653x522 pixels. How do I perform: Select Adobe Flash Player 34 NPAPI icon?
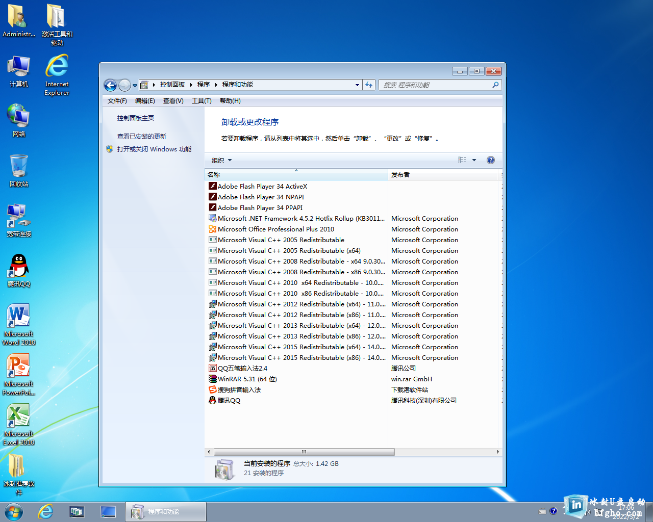213,197
